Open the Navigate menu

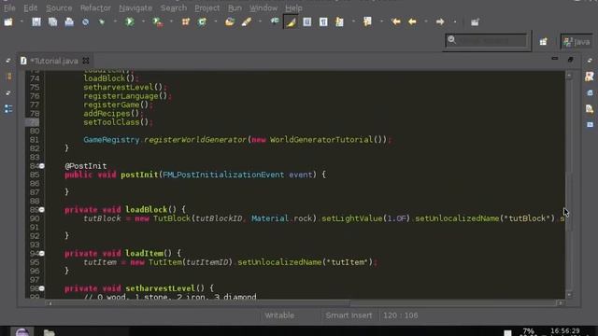[135, 7]
